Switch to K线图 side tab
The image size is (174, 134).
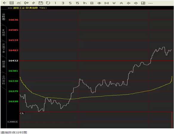4,33
